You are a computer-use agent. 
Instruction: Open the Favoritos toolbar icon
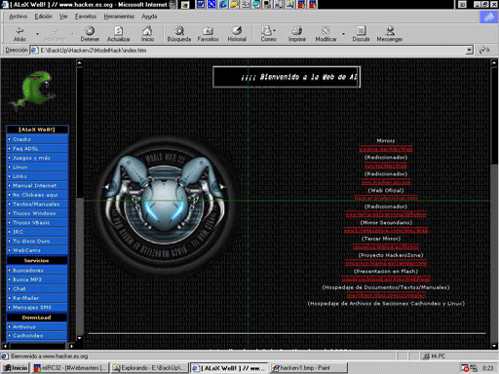[208, 31]
